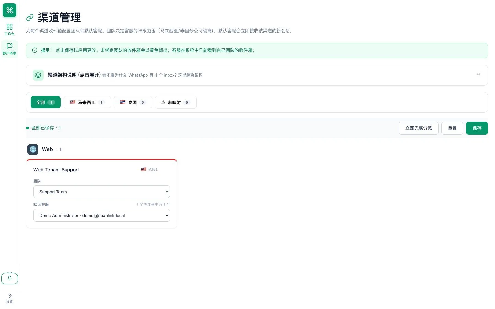
Task: Click the #301 inbox ID
Action: 153,169
